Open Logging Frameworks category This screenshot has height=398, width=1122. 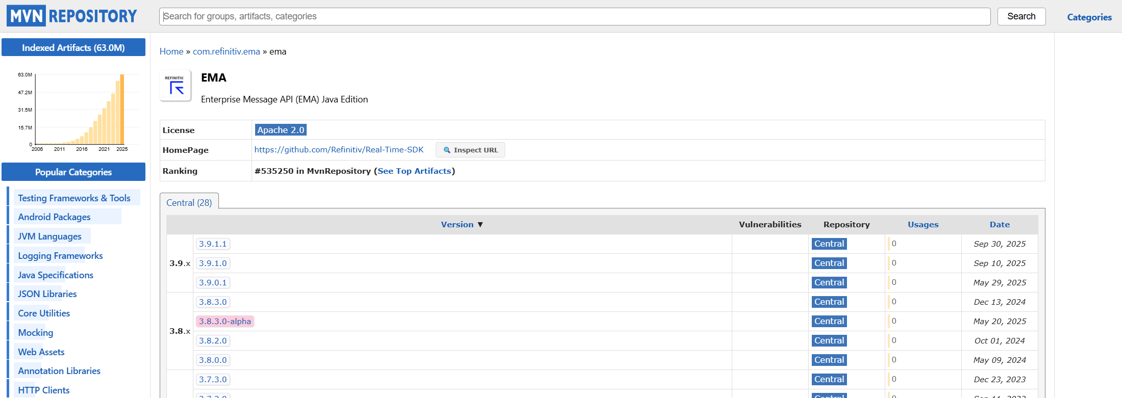[60, 256]
